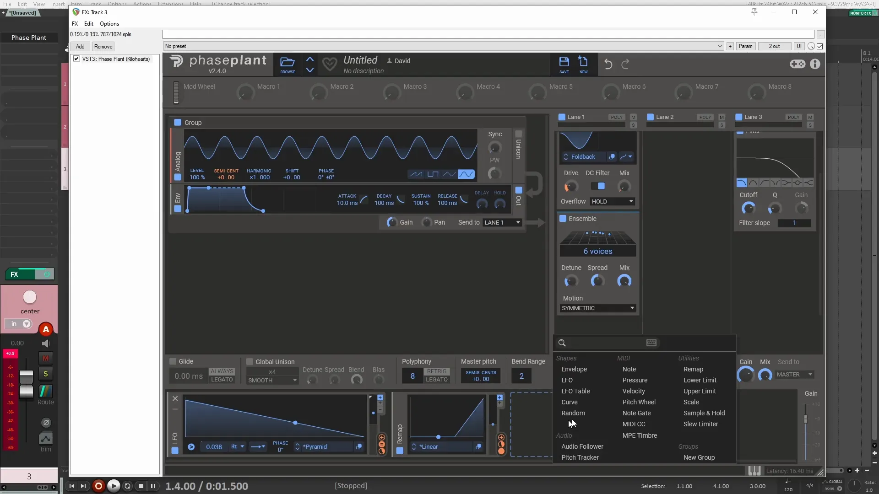The height and width of the screenshot is (494, 879).
Task: Choose Sample & Hold from Utilities list
Action: click(x=704, y=413)
